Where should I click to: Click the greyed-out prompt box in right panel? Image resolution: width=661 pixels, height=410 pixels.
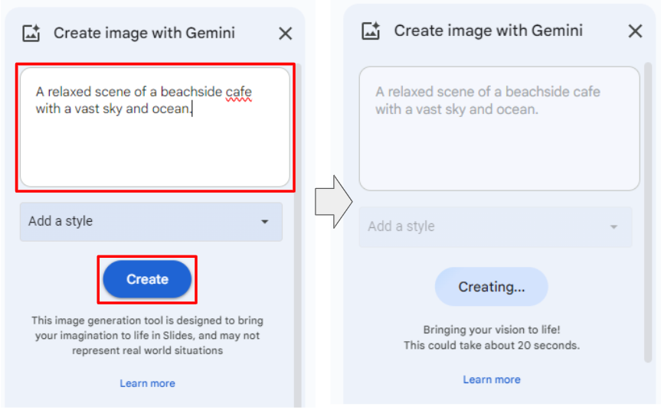click(499, 129)
